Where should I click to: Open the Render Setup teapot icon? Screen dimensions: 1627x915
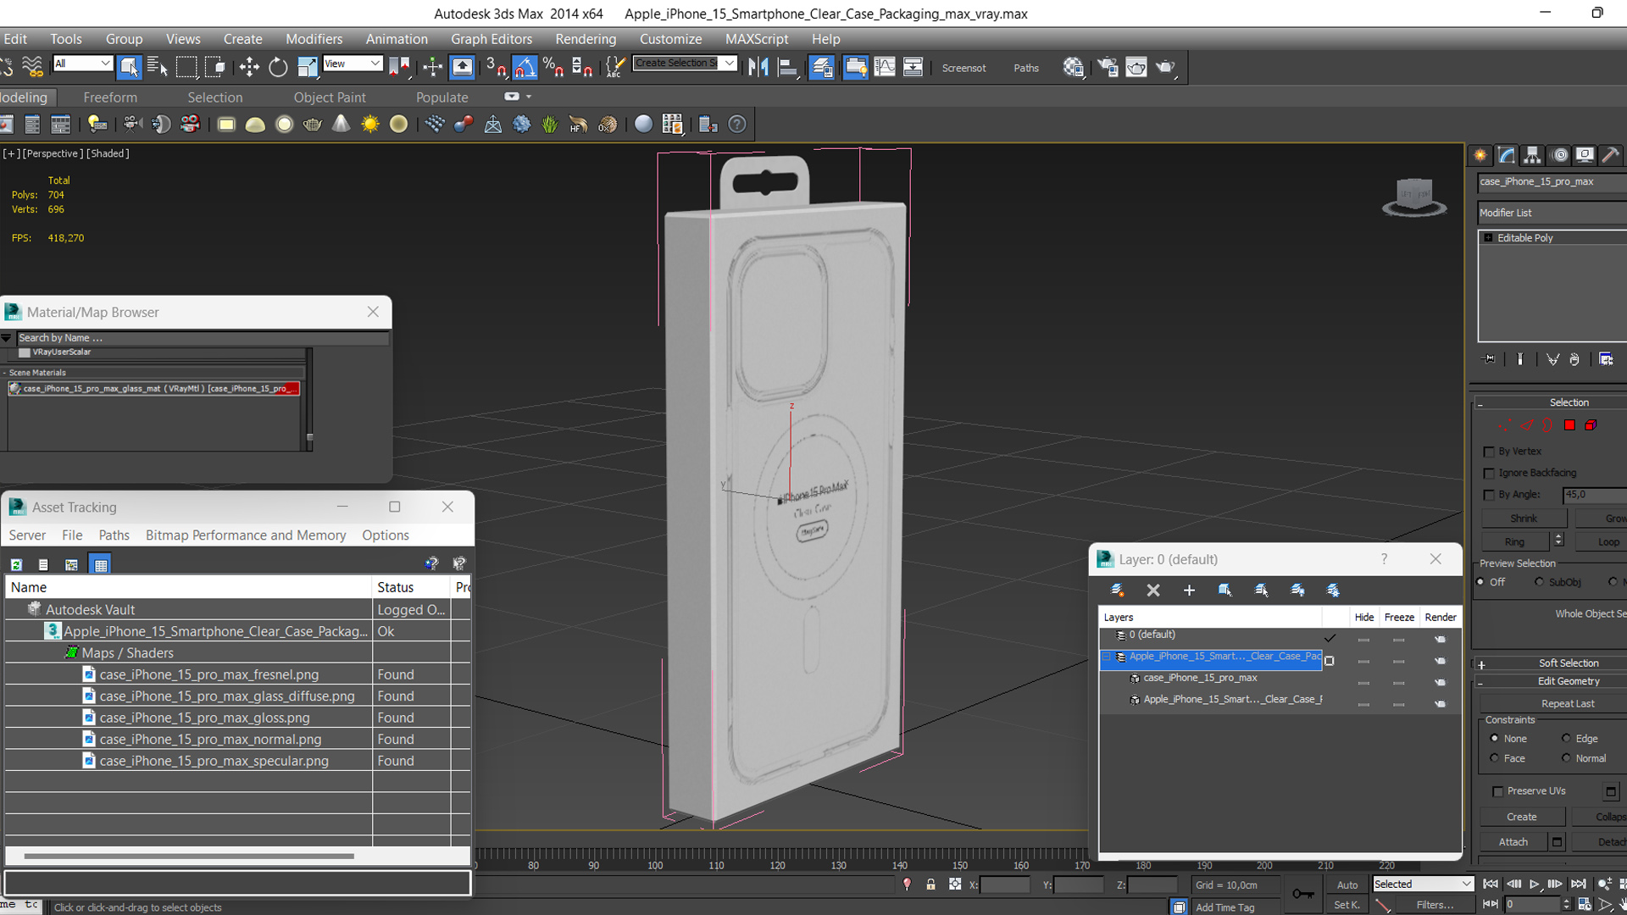[x=1108, y=67]
